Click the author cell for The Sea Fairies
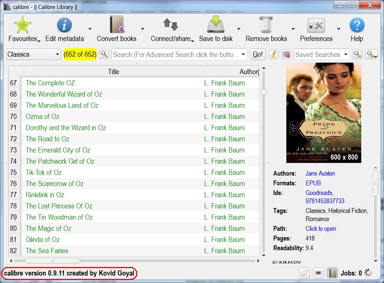The width and height of the screenshot is (384, 283). (x=231, y=251)
